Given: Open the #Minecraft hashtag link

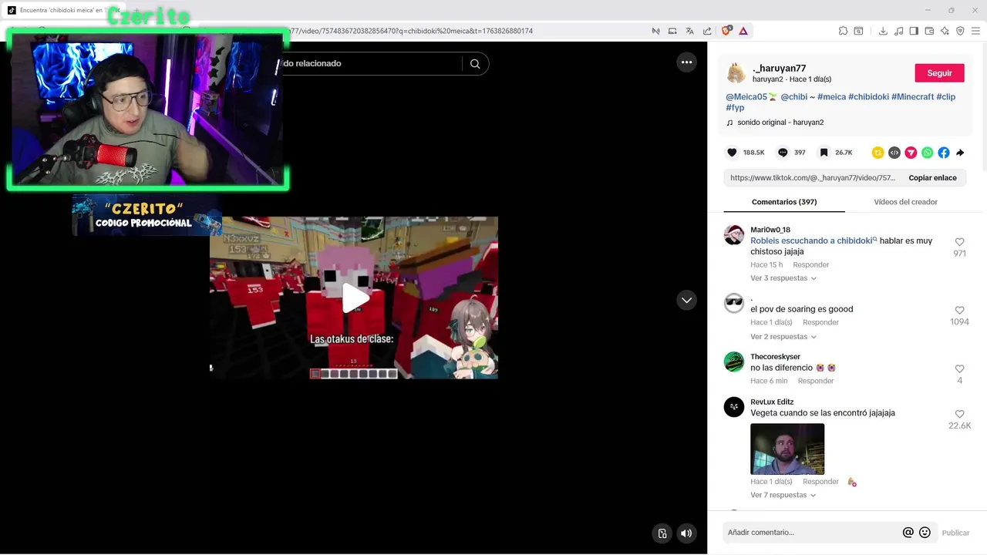Looking at the screenshot, I should [x=912, y=97].
